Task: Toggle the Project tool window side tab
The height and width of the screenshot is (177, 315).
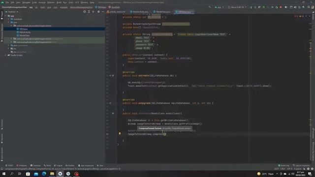Action: (x=2, y=15)
